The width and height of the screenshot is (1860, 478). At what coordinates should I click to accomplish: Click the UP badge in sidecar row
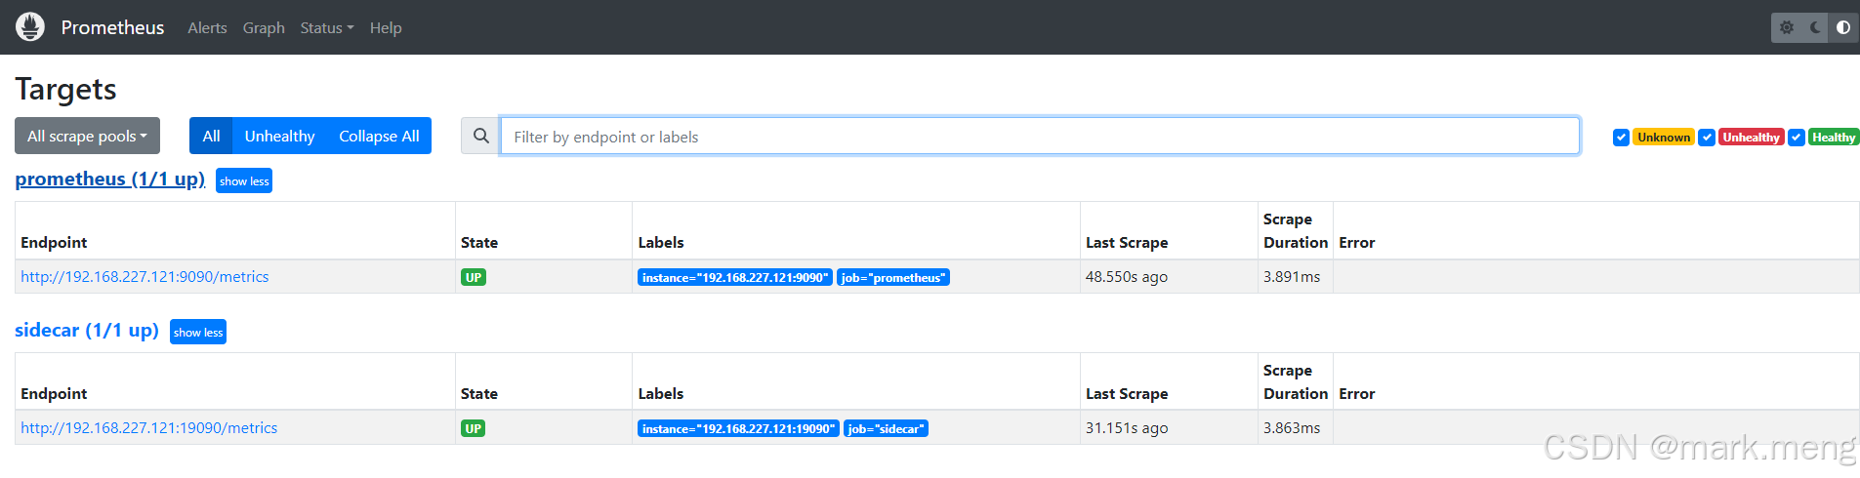(x=474, y=428)
